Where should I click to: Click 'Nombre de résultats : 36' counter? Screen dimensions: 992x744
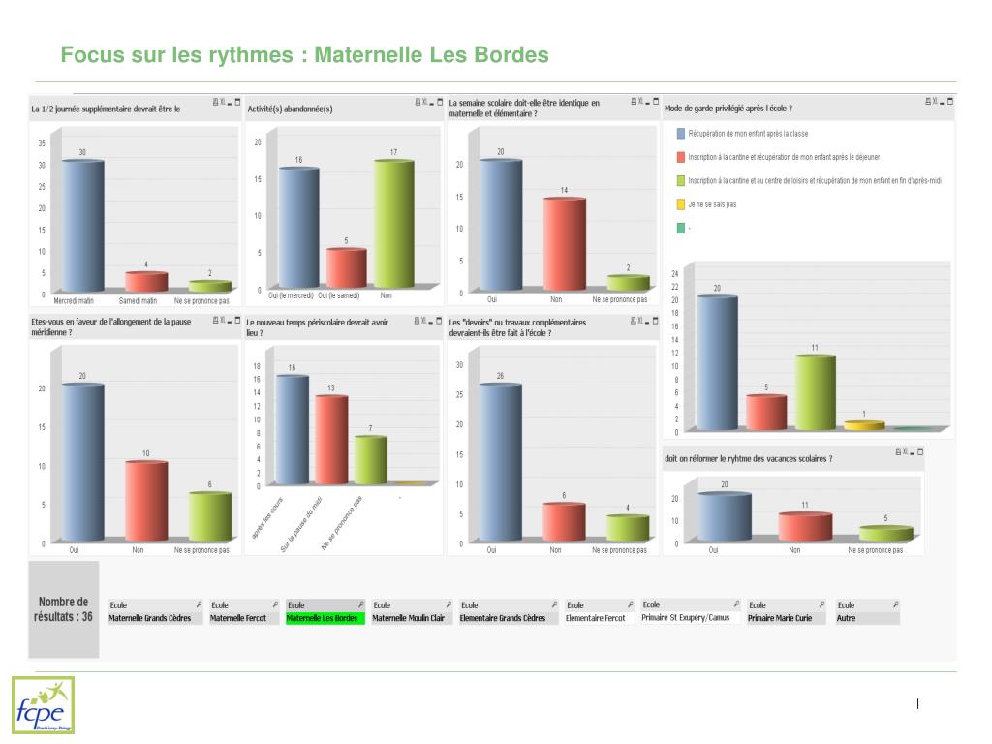pyautogui.click(x=63, y=609)
